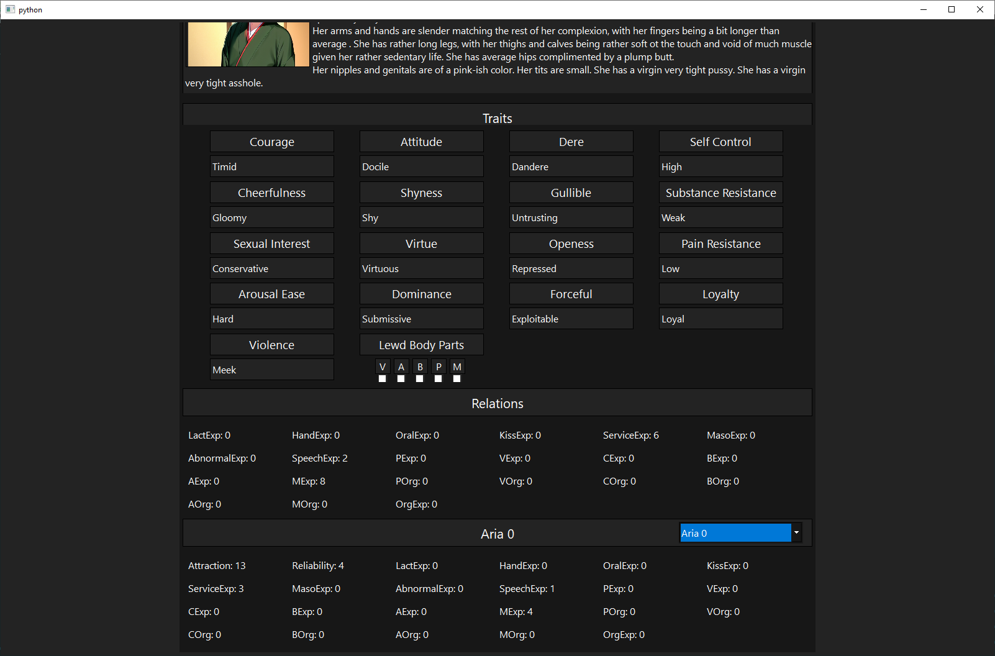Image resolution: width=995 pixels, height=656 pixels.
Task: Focus the Dandere value field
Action: pyautogui.click(x=571, y=166)
